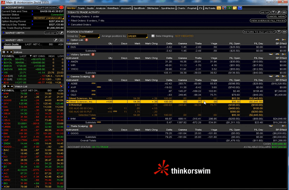The width and height of the screenshot is (289, 190).
Task: Sort Indices by the NET CHNG column header
Action: [x=37, y=56]
